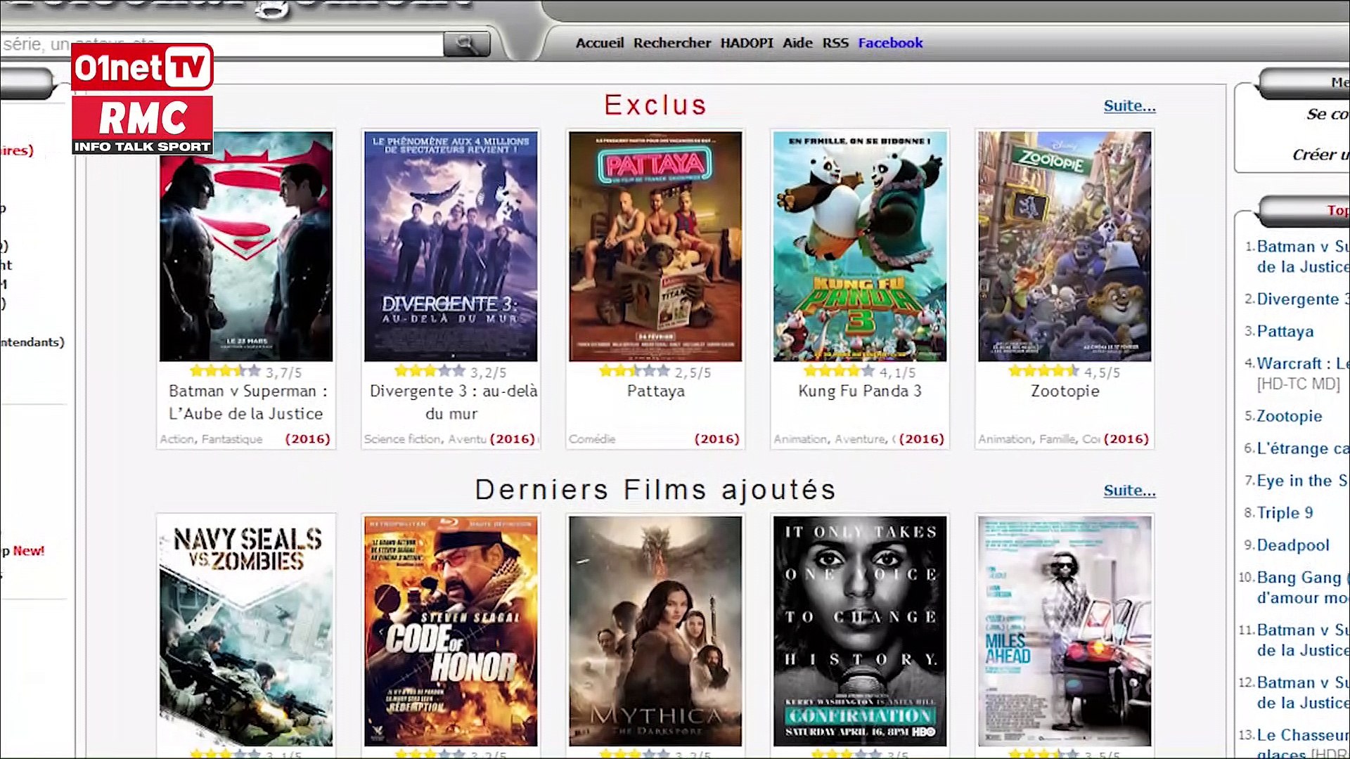Focus the search text field
This screenshot has height=759, width=1350.
pos(221,44)
